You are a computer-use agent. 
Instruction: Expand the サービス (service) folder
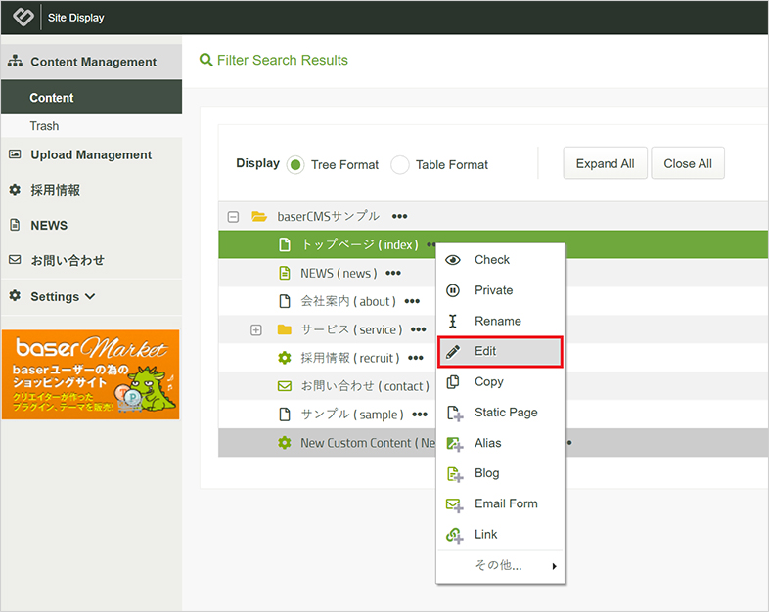(256, 330)
